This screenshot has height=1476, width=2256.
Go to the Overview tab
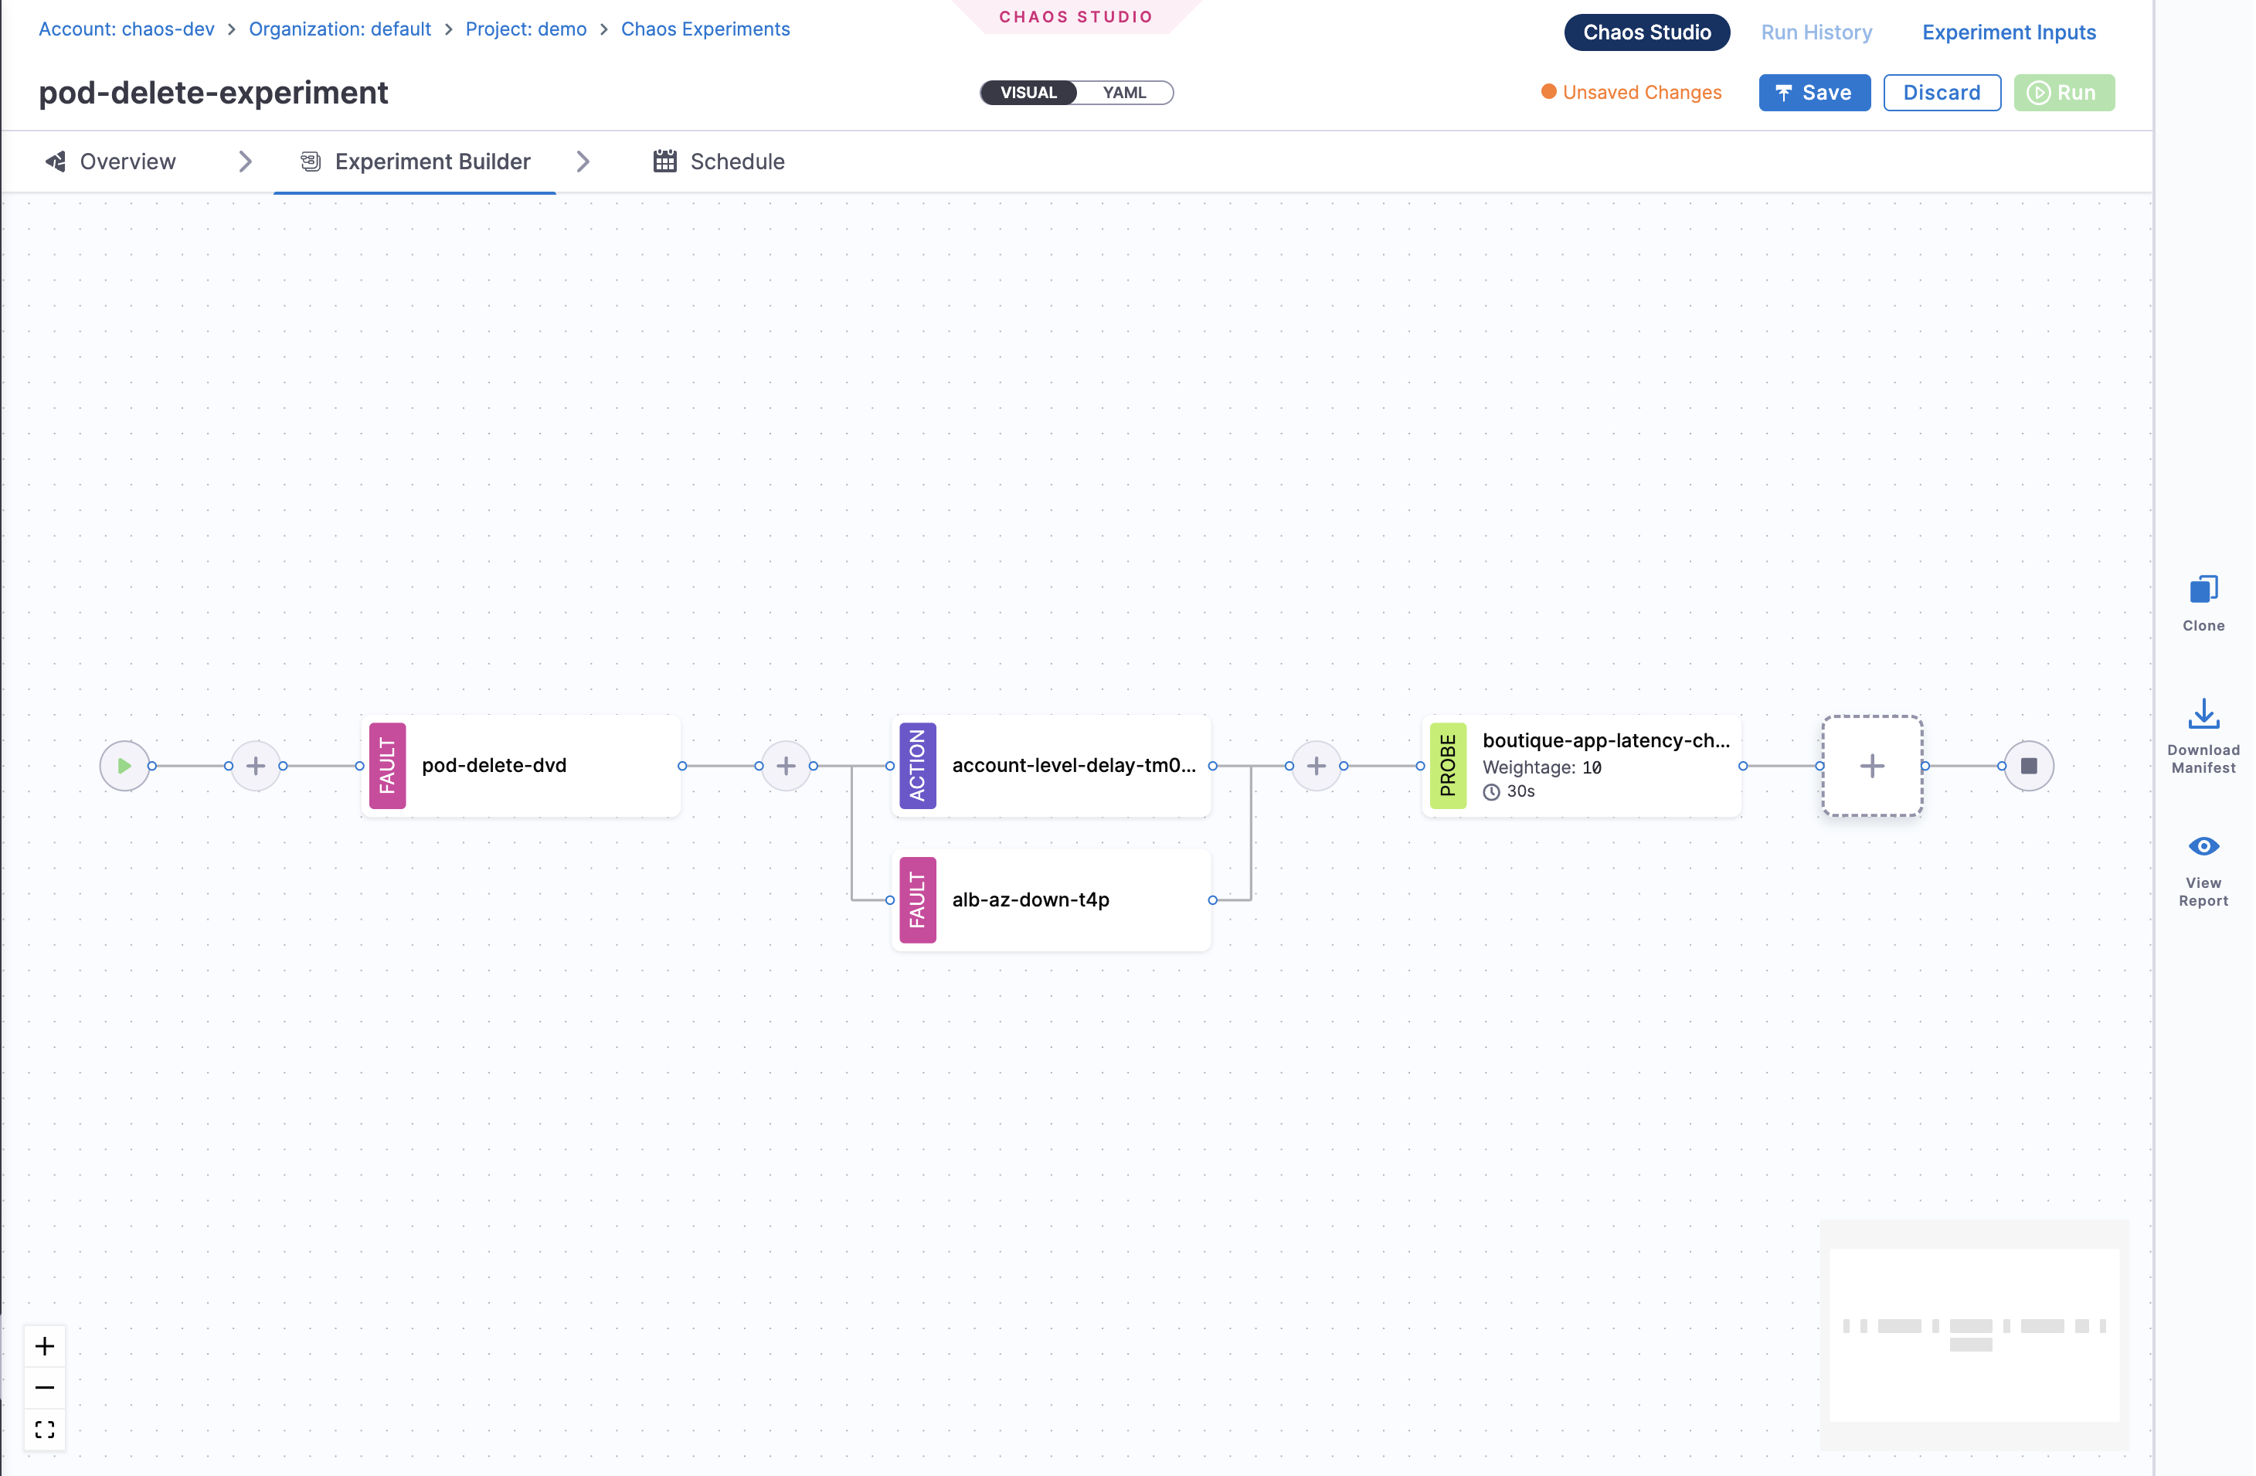(111, 162)
